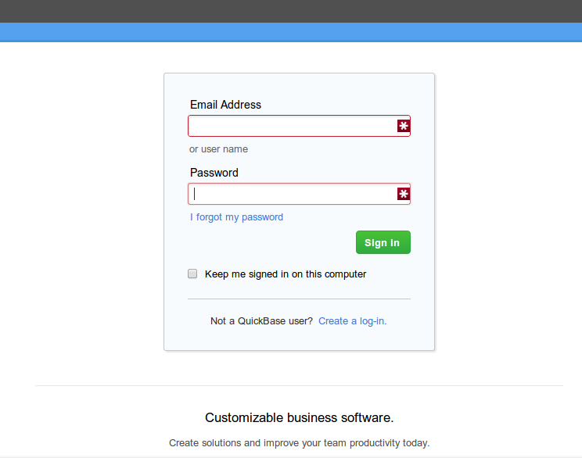Click the dark gray top bar
This screenshot has height=458, width=582.
pyautogui.click(x=291, y=11)
